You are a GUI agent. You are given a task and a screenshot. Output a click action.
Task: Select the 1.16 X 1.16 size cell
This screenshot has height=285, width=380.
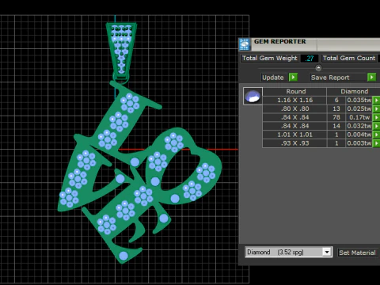(294, 101)
